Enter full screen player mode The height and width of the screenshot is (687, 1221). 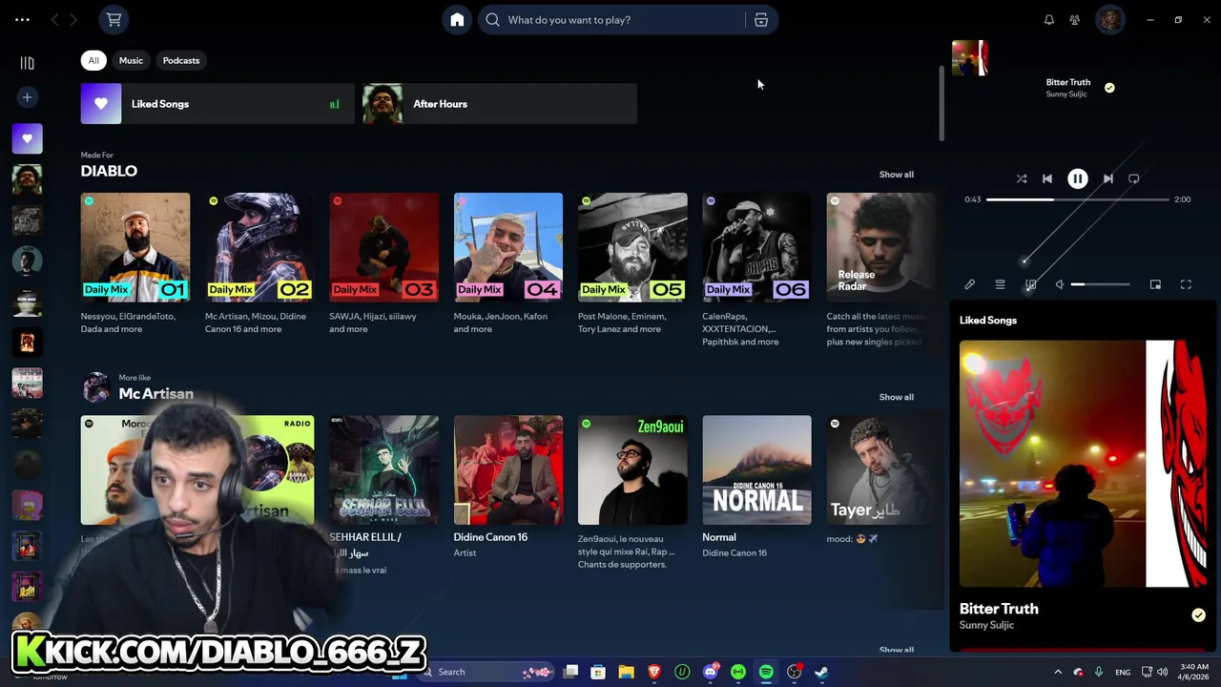pos(1186,284)
